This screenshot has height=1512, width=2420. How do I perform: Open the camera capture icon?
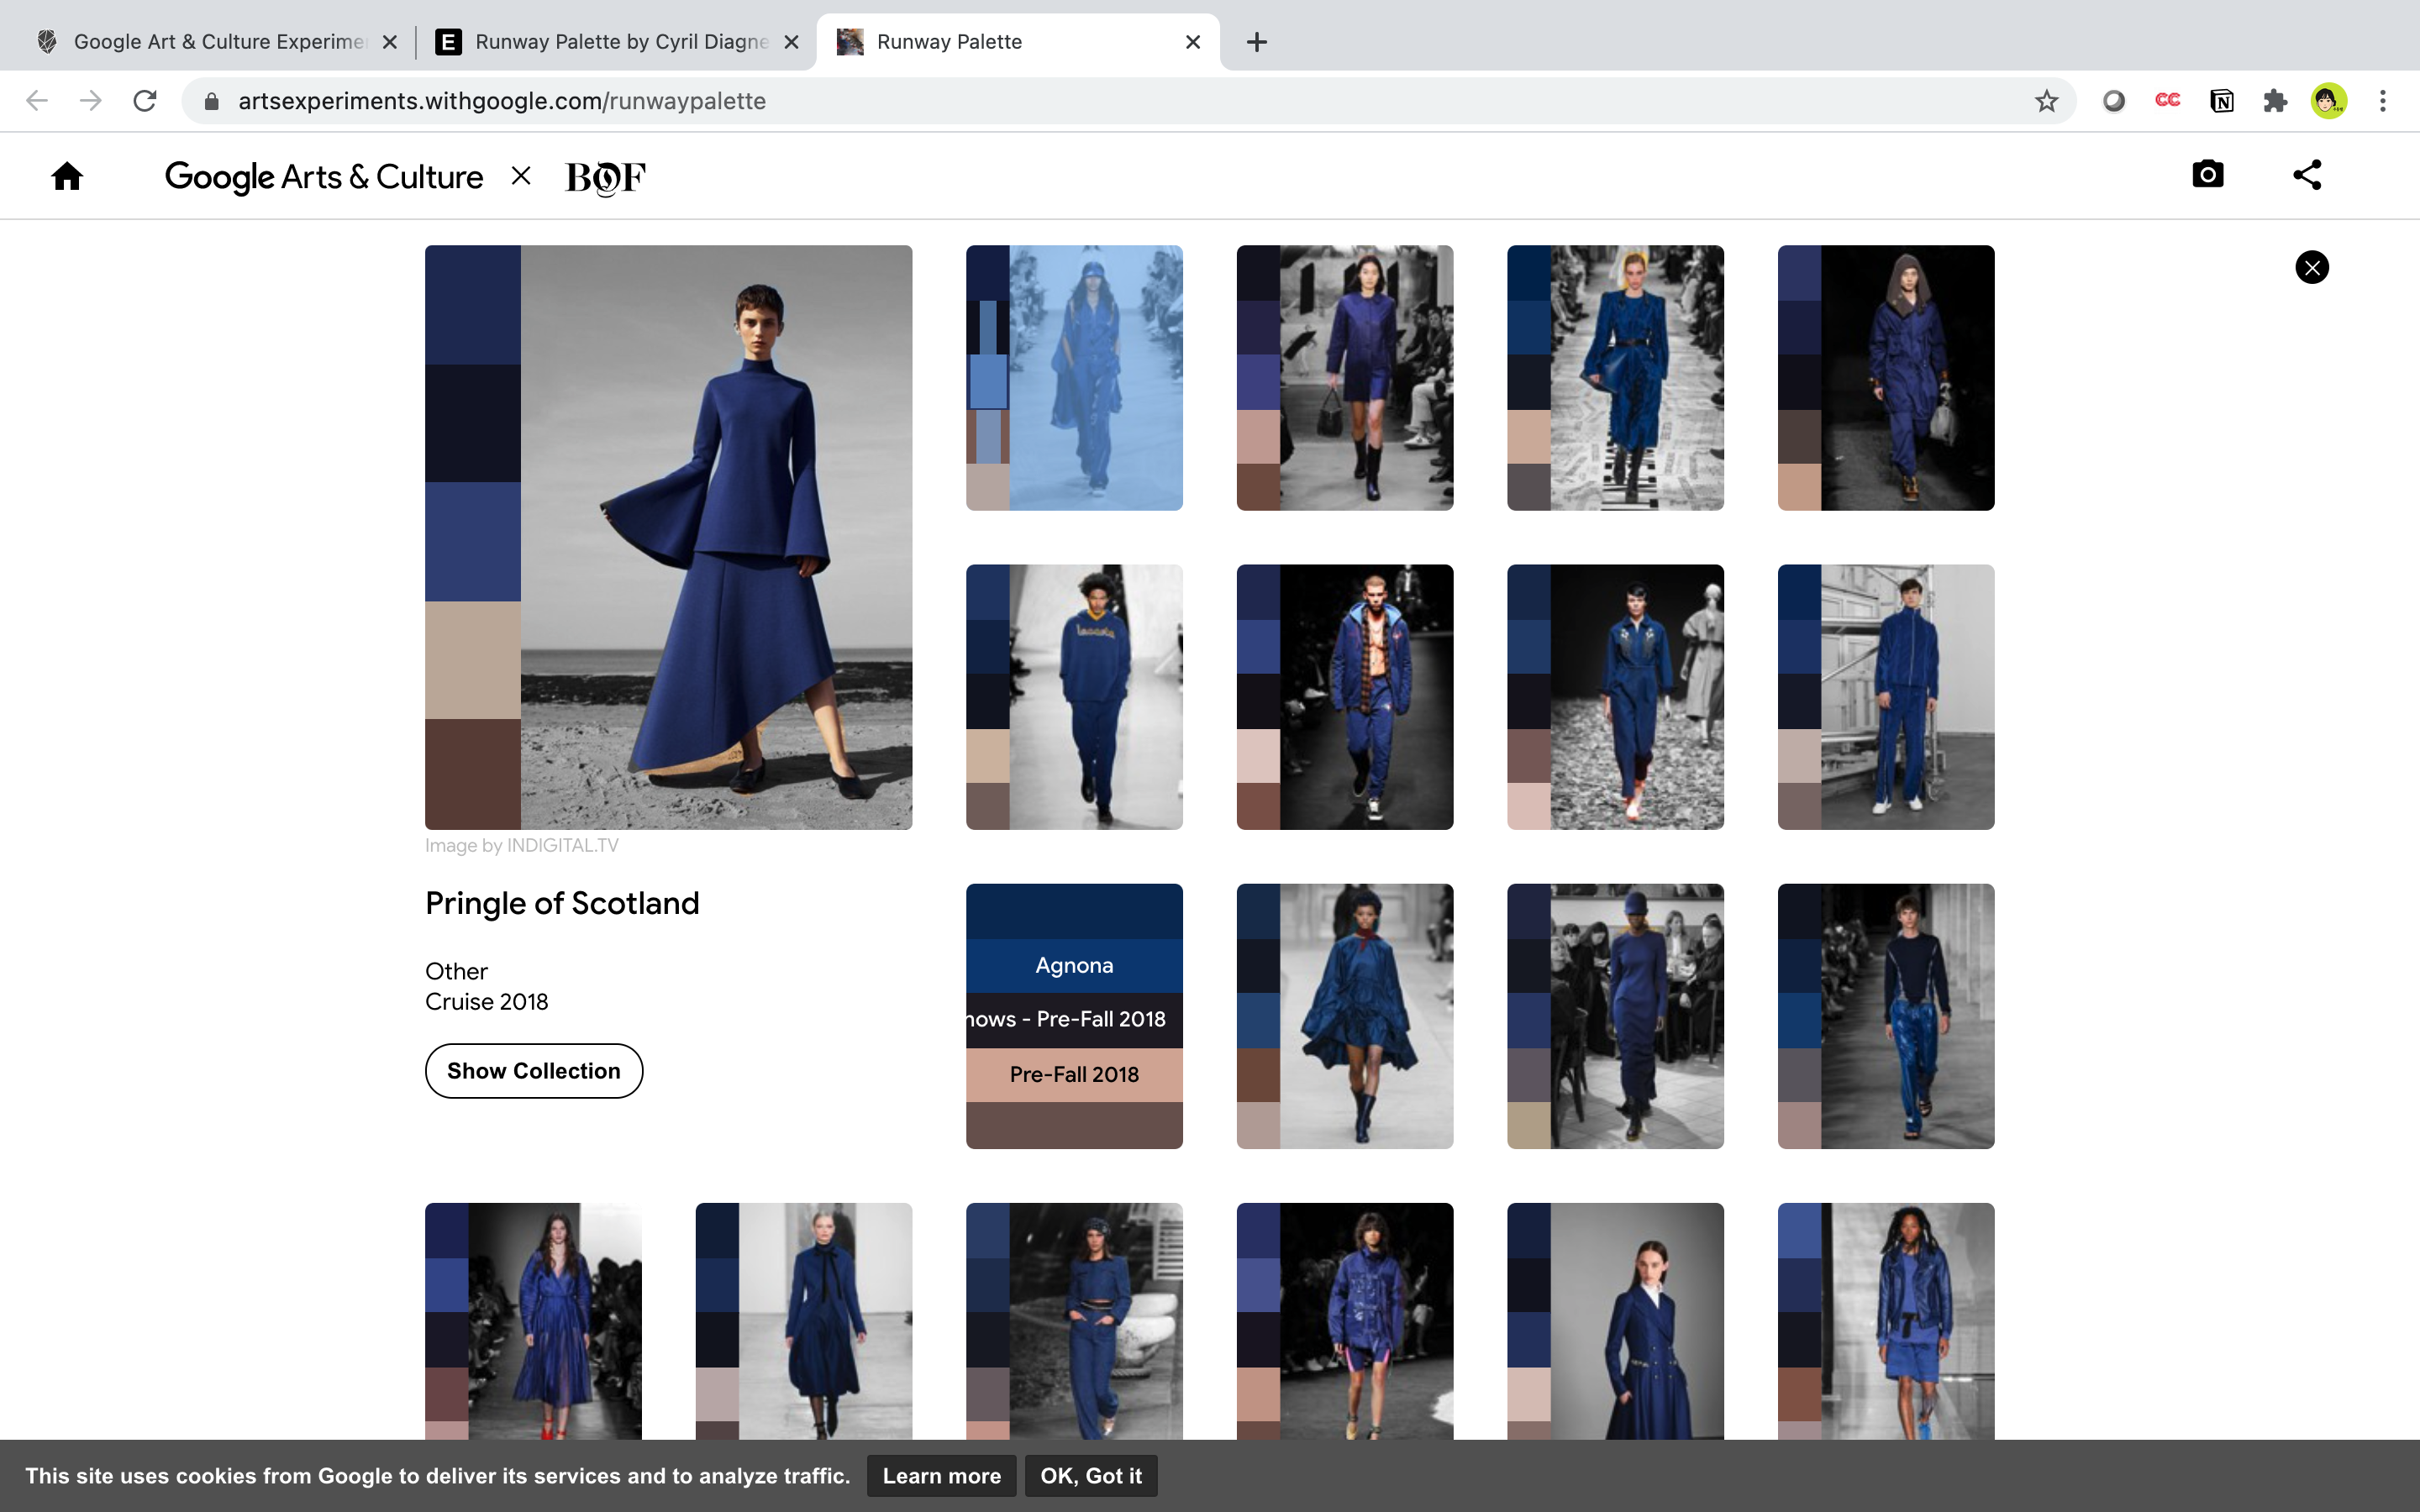[2207, 175]
